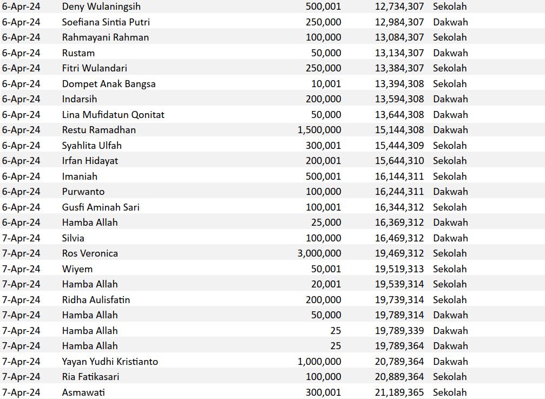Select the Gusfi Aminah Sari cell
Viewport: 545px width, 399px height.
[x=101, y=207]
